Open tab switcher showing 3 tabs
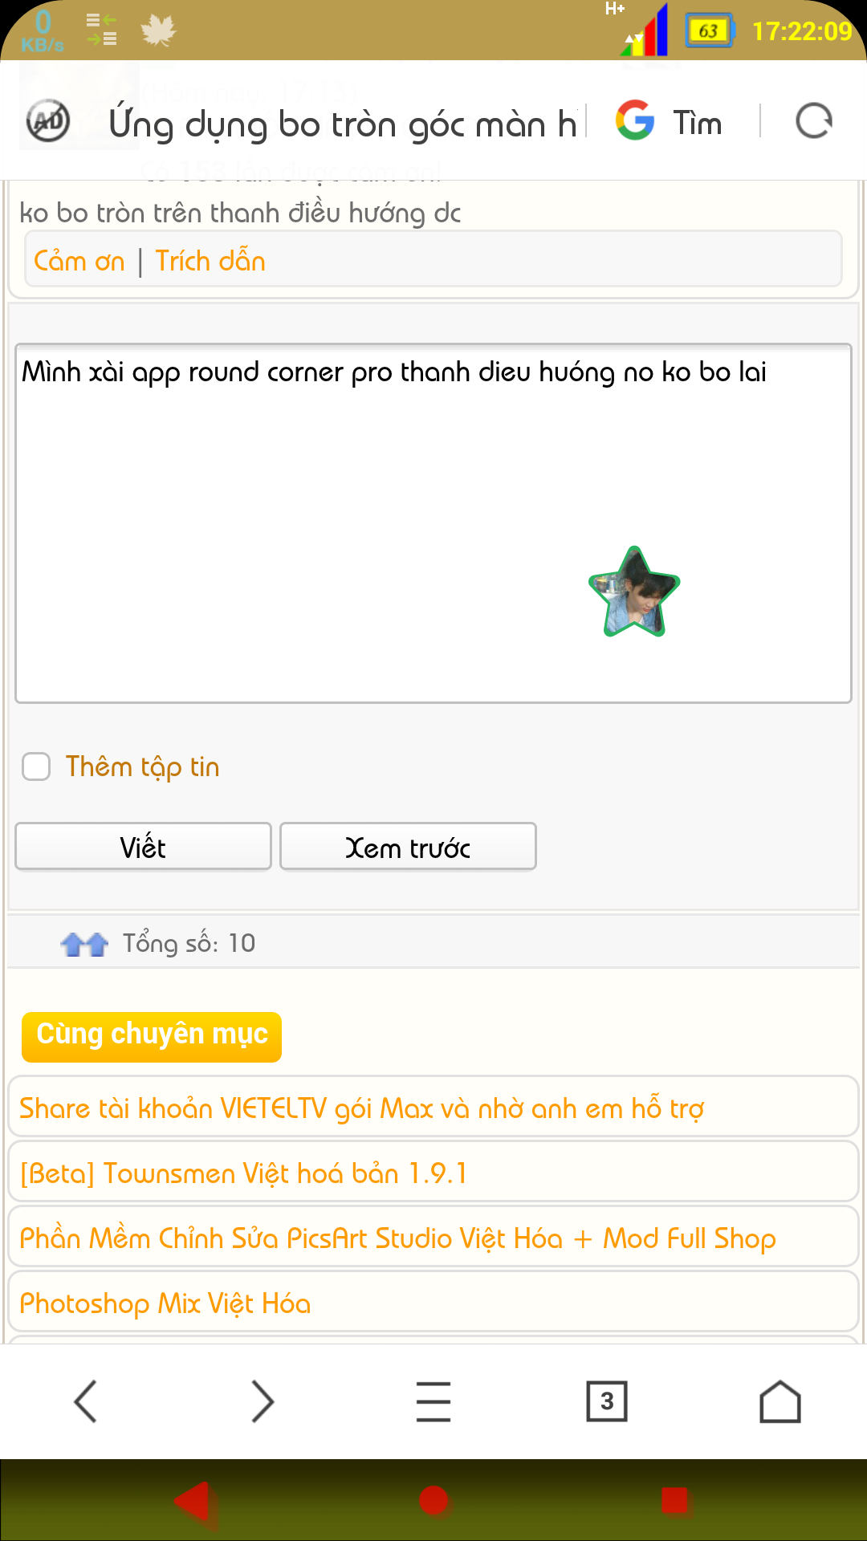 click(x=607, y=1401)
